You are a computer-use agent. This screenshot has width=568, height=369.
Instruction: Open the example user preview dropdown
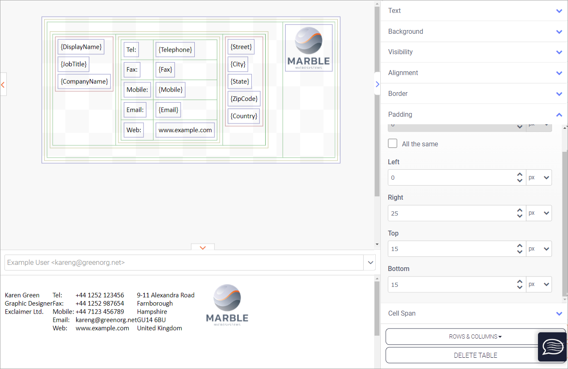click(369, 263)
